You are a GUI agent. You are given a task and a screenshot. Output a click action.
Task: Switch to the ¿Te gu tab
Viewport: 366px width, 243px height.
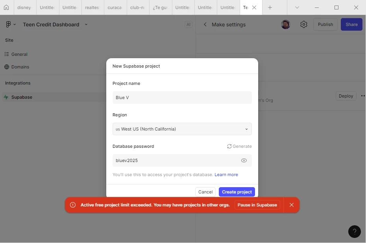(x=160, y=7)
